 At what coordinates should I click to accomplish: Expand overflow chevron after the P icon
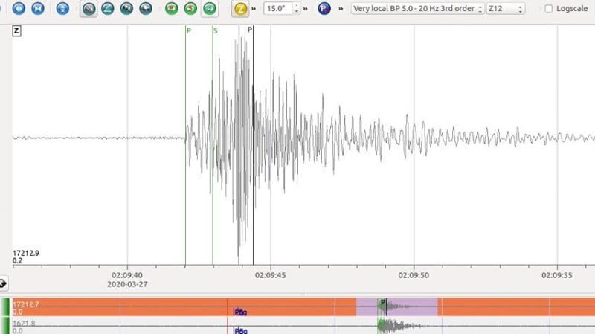(x=341, y=9)
